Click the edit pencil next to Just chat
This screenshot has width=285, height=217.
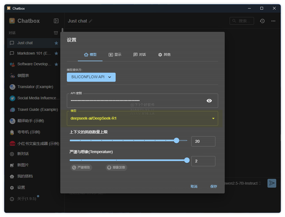click(91, 21)
